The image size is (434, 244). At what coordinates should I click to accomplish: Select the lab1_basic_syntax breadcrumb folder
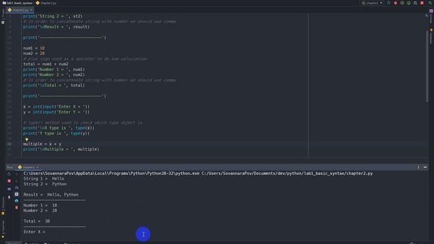17,3
